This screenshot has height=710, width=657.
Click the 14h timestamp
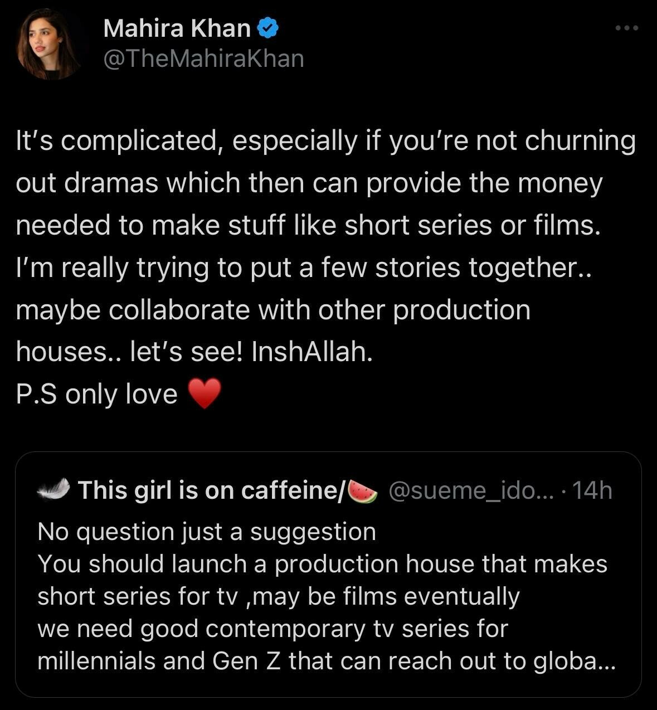point(592,490)
